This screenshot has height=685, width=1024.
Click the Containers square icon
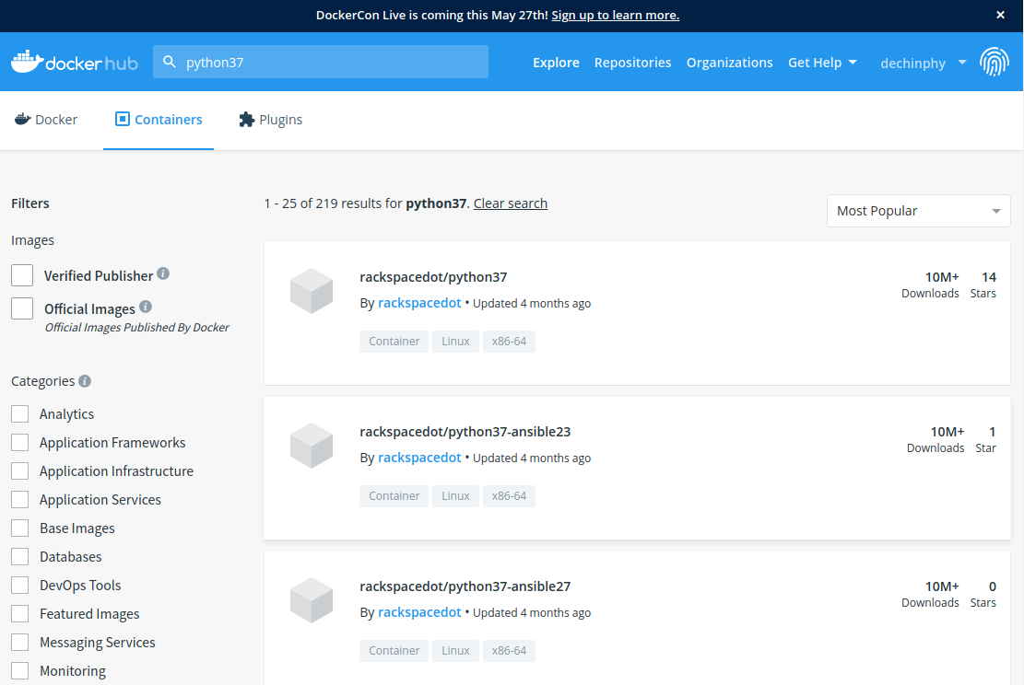[x=122, y=119]
